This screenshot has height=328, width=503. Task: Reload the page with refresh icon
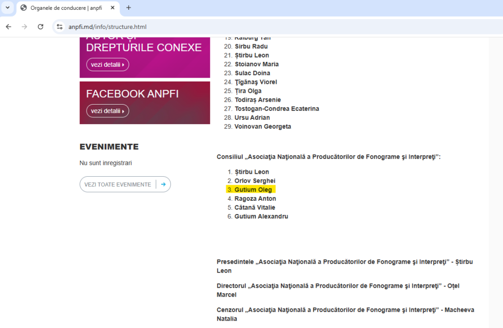(x=41, y=27)
